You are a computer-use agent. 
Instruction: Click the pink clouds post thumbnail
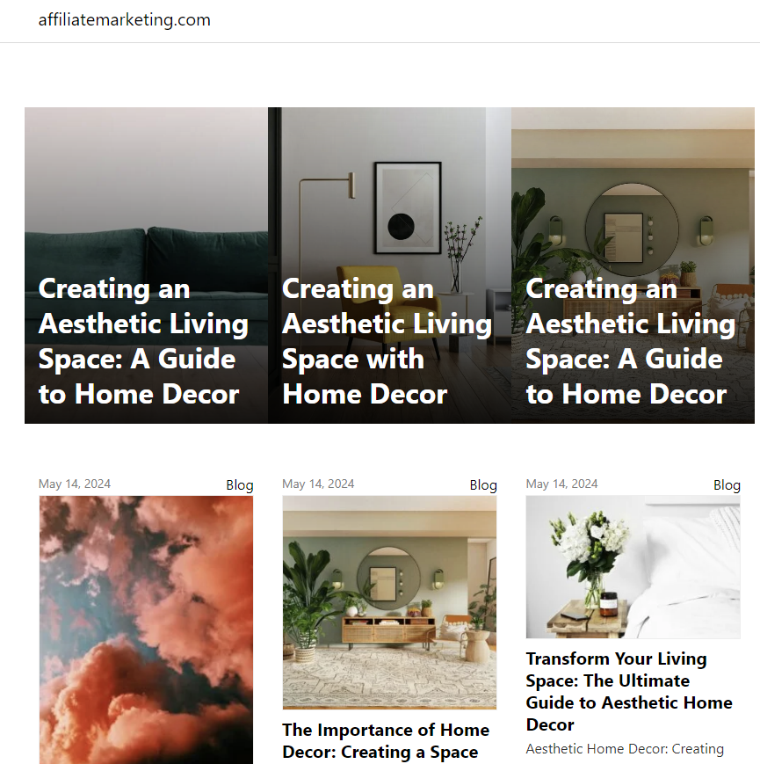(x=146, y=629)
